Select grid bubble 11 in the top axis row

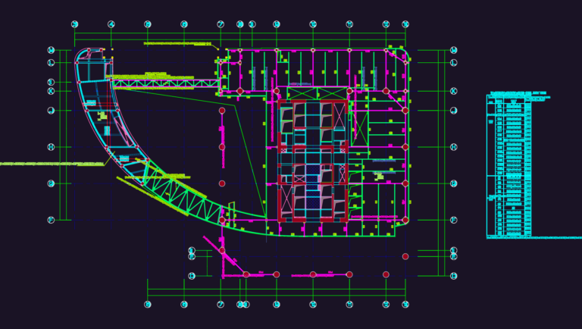pyautogui.click(x=349, y=24)
